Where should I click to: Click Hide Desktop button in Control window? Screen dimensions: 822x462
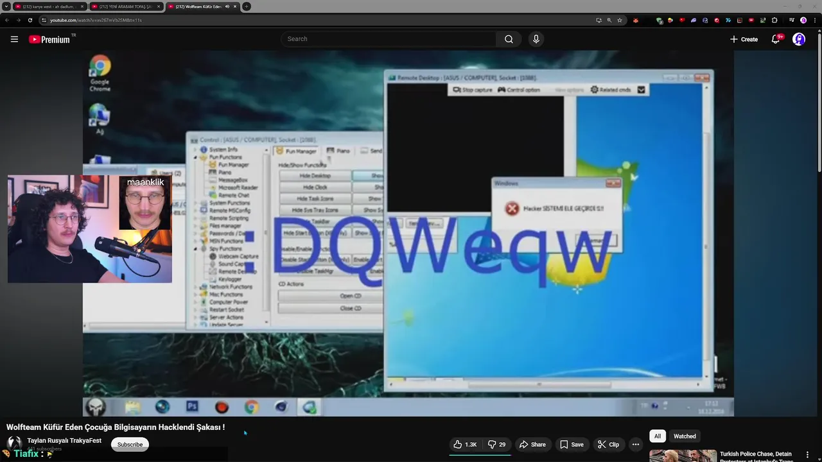(x=315, y=176)
